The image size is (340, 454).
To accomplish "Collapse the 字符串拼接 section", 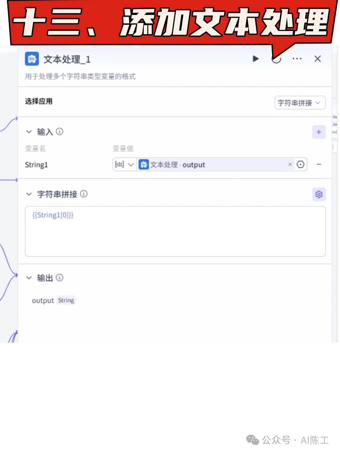I will tap(29, 194).
